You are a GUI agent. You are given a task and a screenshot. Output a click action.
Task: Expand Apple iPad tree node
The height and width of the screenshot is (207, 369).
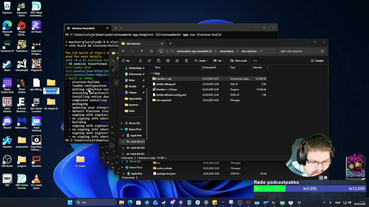click(123, 135)
